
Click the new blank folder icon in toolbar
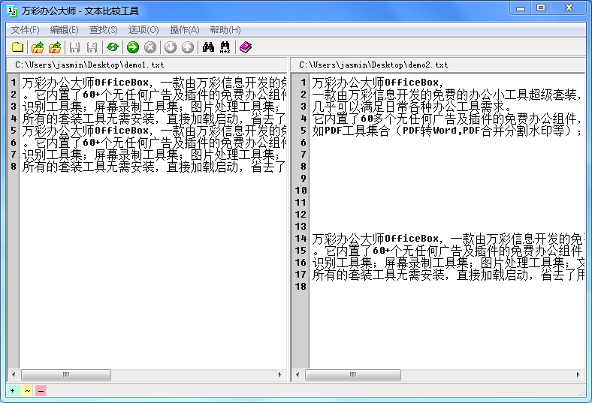[17, 47]
